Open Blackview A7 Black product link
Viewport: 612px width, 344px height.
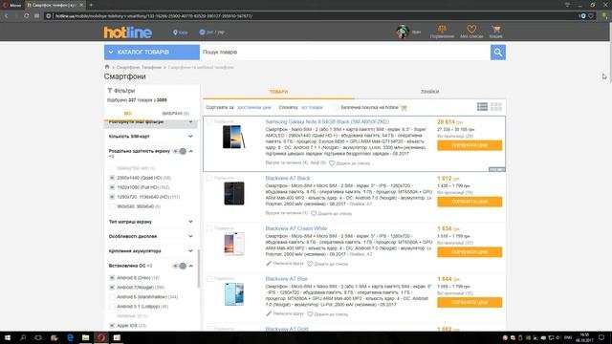[x=287, y=179]
